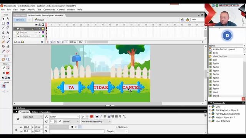
Task: Toggle Selectable text button in Properties
Action: [72, 127]
